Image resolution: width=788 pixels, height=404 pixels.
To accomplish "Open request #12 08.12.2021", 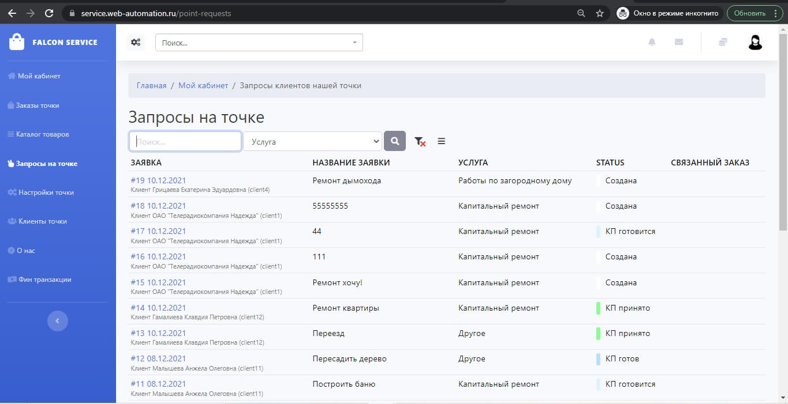I will click(159, 358).
